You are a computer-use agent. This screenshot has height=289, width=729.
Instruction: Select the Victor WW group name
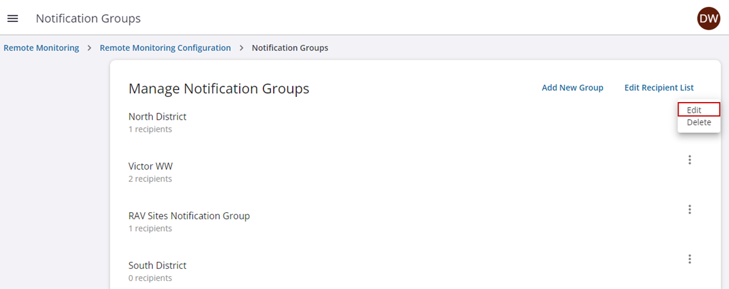coord(150,166)
